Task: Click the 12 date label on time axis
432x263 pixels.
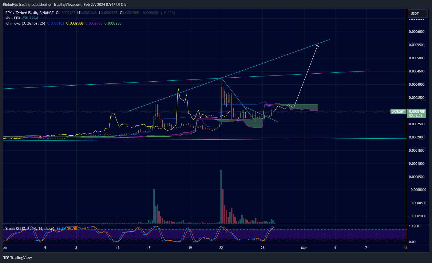Action: coord(117,248)
